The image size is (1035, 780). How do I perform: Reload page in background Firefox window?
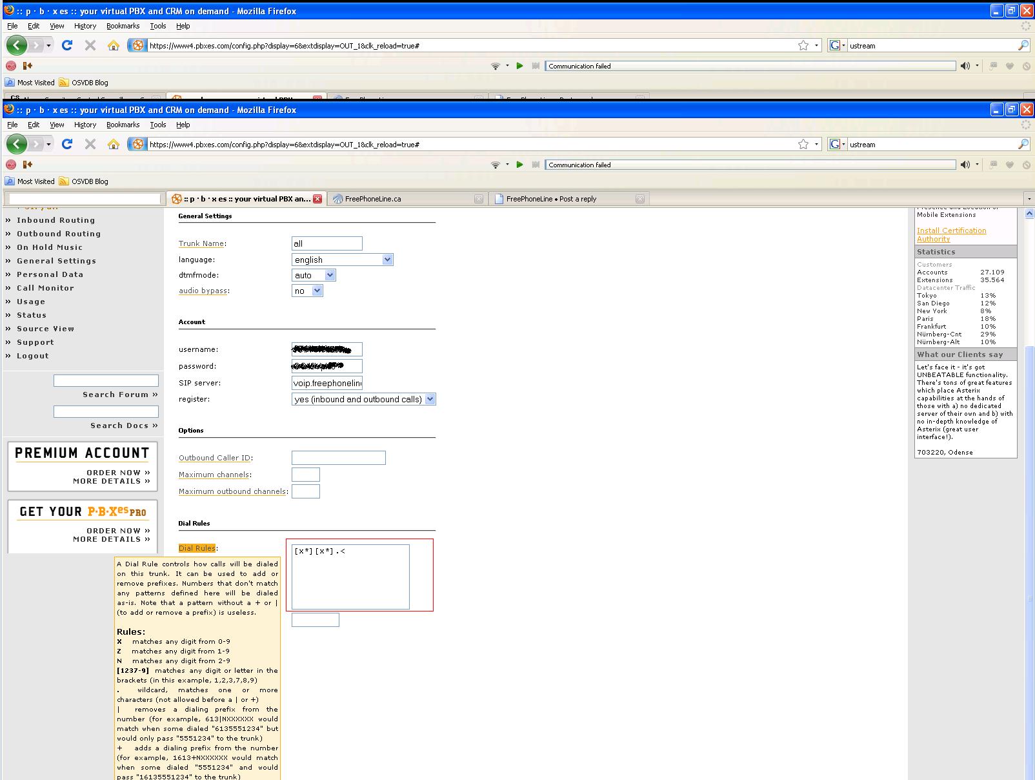[x=67, y=45]
